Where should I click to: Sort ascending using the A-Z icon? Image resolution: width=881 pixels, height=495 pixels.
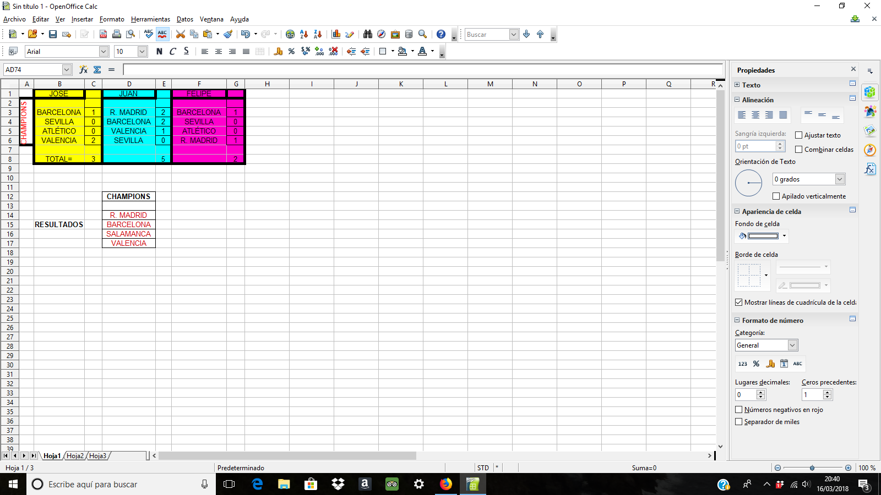(x=304, y=34)
